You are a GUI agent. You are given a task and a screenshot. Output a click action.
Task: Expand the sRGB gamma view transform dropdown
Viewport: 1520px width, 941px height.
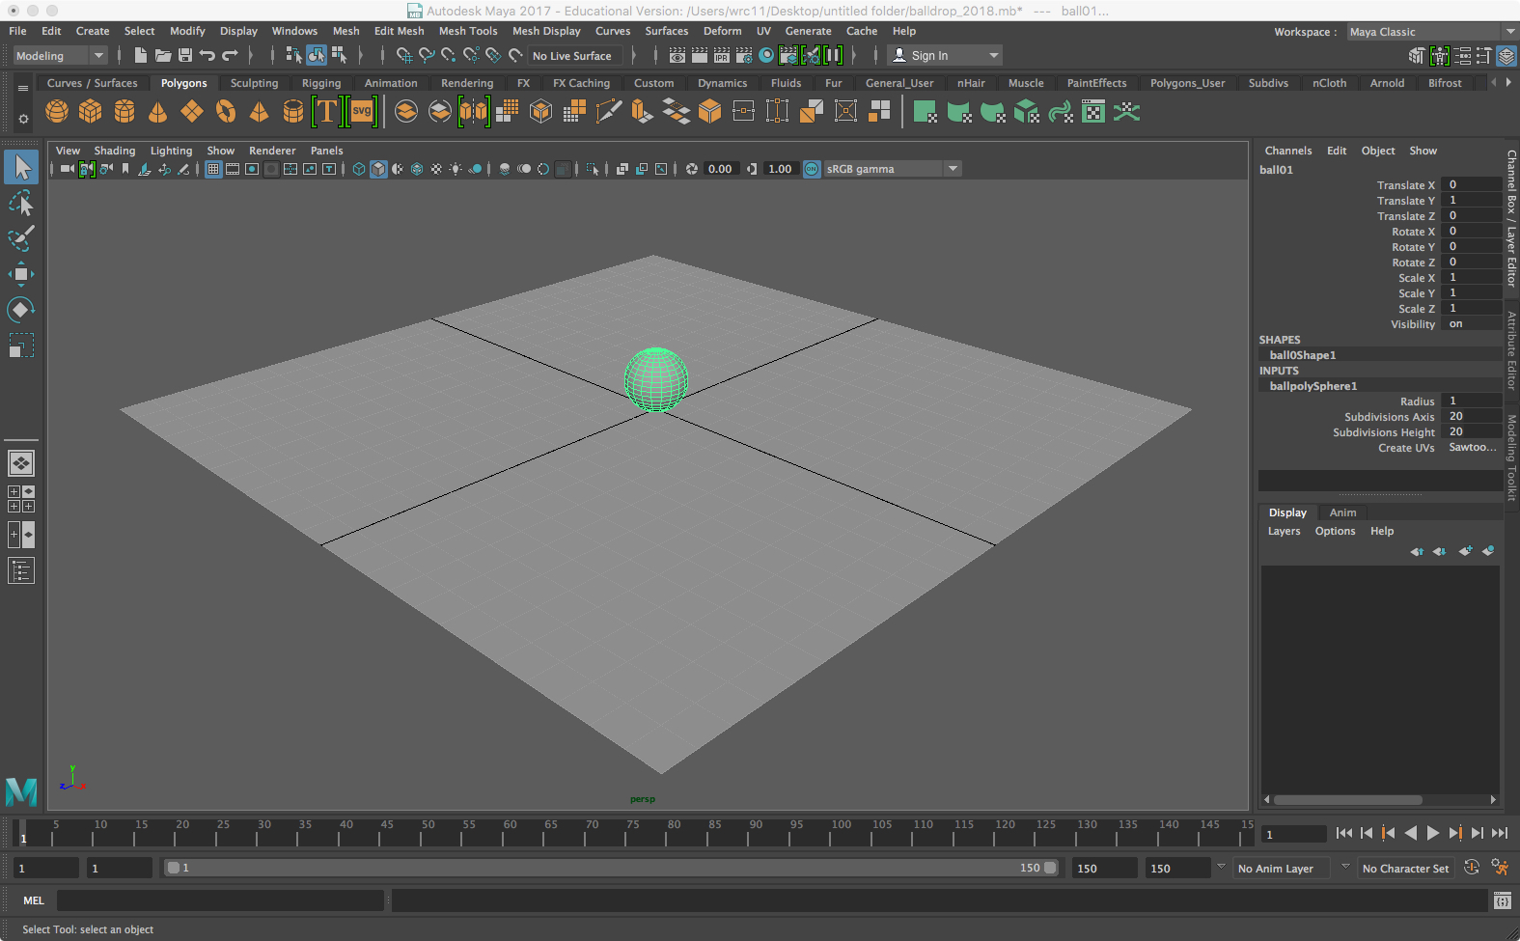pos(953,169)
